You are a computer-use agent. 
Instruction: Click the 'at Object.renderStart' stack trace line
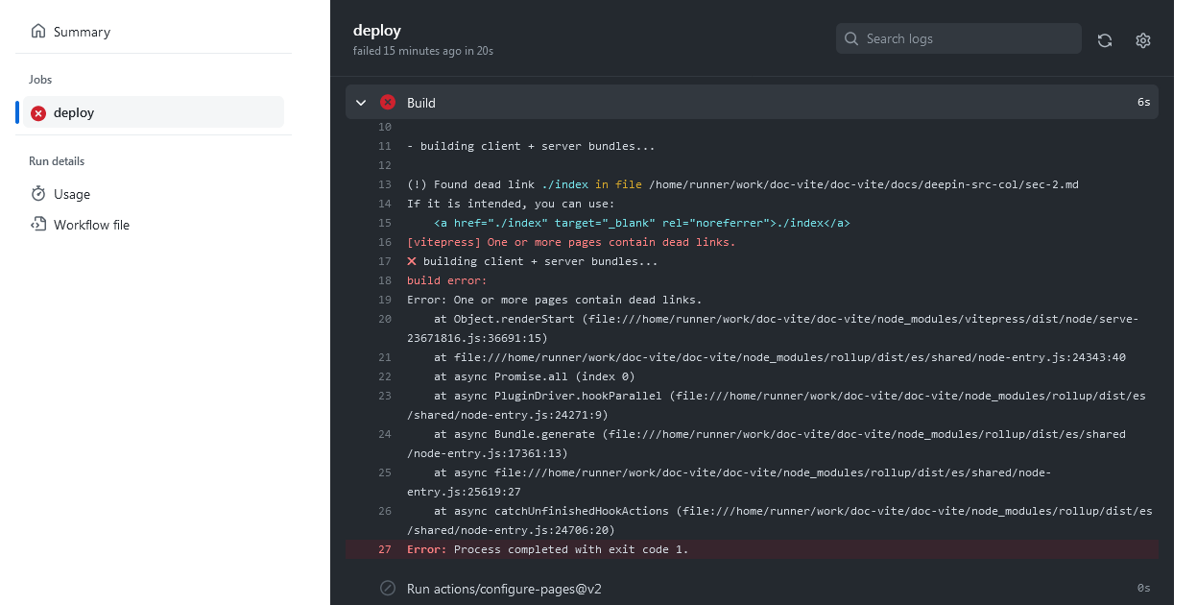point(773,328)
